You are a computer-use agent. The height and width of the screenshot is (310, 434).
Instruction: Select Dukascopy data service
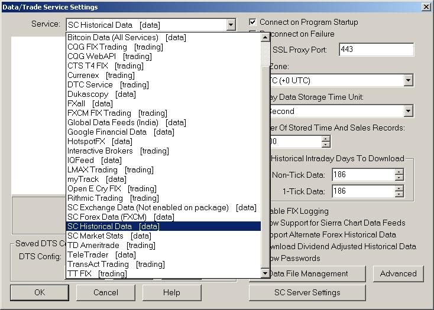[x=164, y=94]
